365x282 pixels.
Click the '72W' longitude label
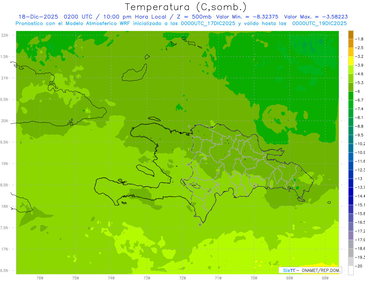pyautogui.click(x=183, y=278)
